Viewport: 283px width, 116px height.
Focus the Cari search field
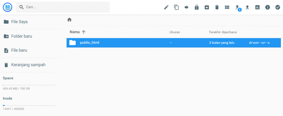63,7
